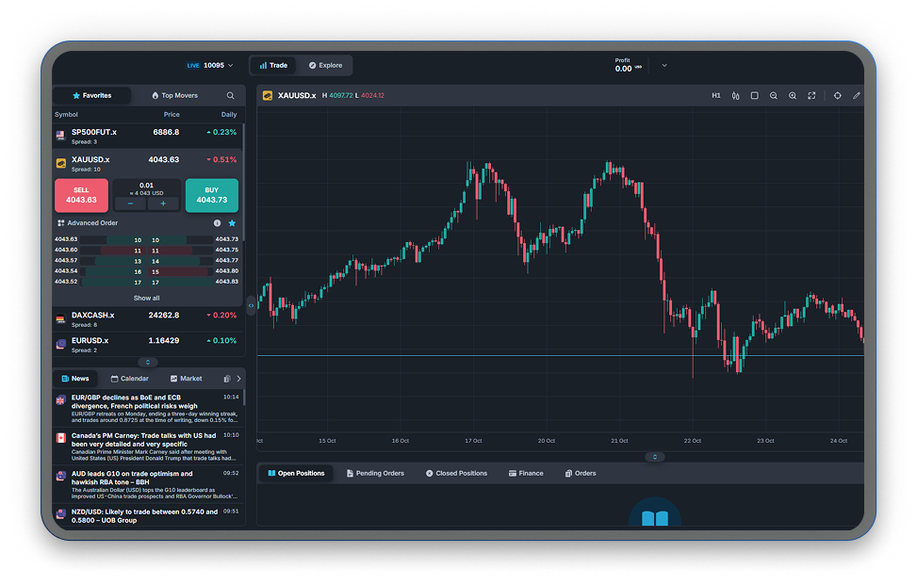Toggle the favorite star for XAUUSD.x

tap(232, 223)
